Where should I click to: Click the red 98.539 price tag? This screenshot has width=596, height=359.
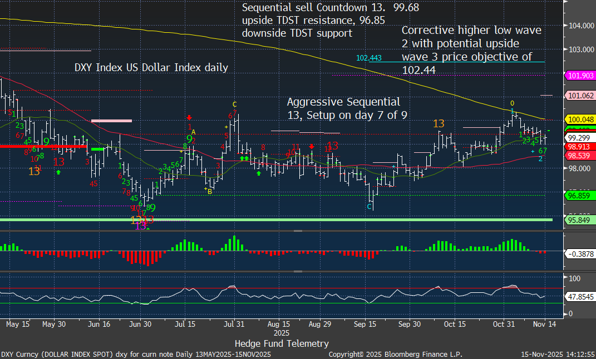[580, 157]
